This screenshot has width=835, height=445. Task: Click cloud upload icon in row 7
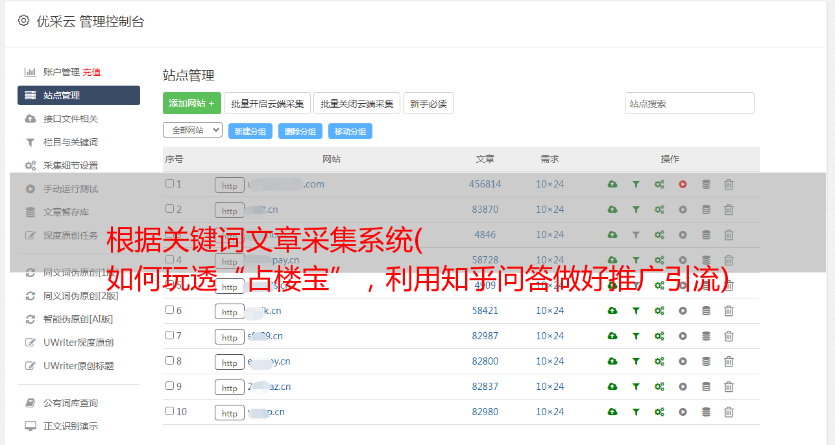(612, 336)
